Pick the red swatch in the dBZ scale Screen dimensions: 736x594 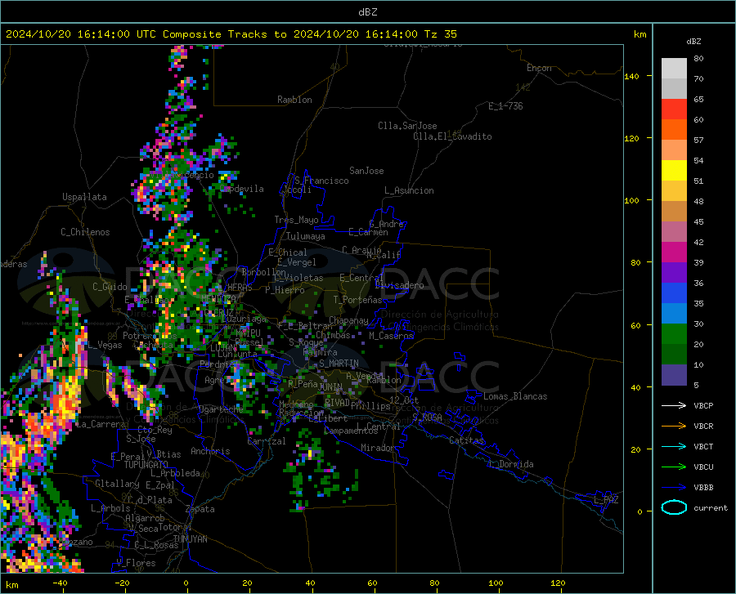click(x=674, y=109)
